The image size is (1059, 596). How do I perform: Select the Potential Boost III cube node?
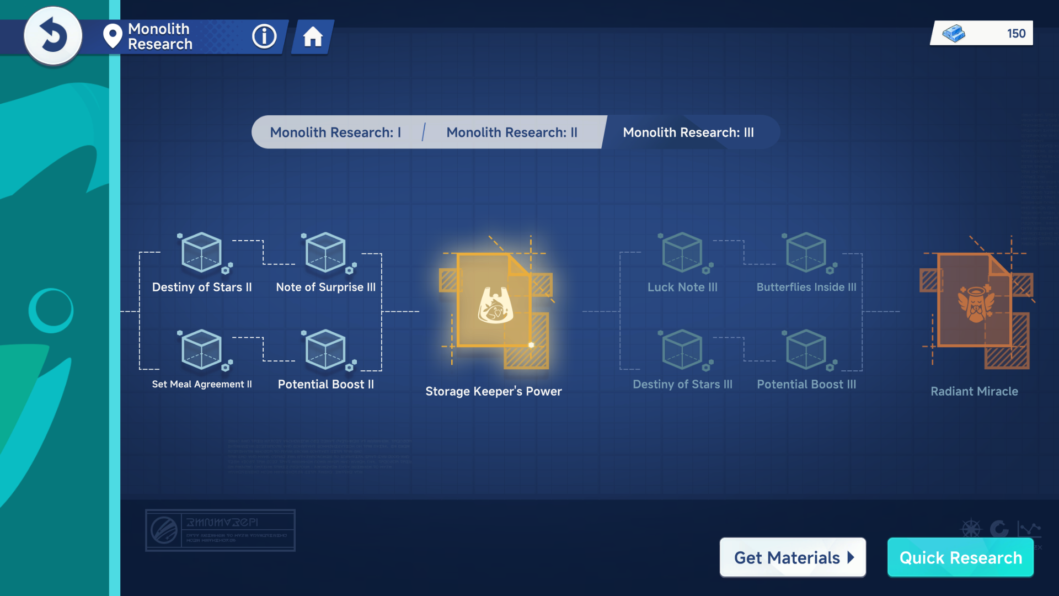[x=806, y=350]
